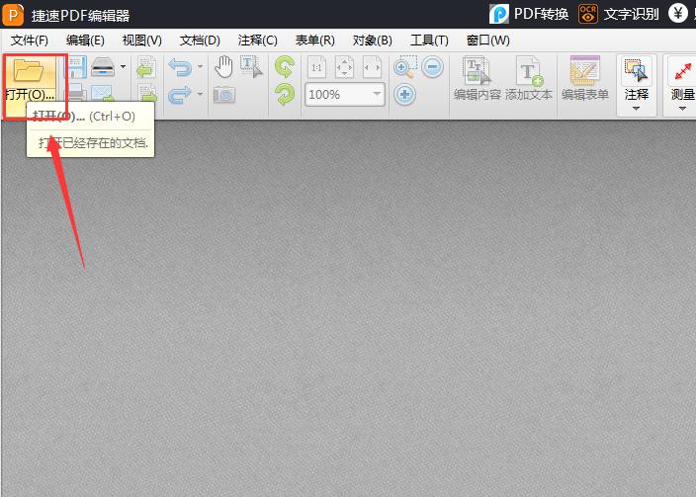
Task: Click the page with right green arrow icon
Action: coord(147,92)
